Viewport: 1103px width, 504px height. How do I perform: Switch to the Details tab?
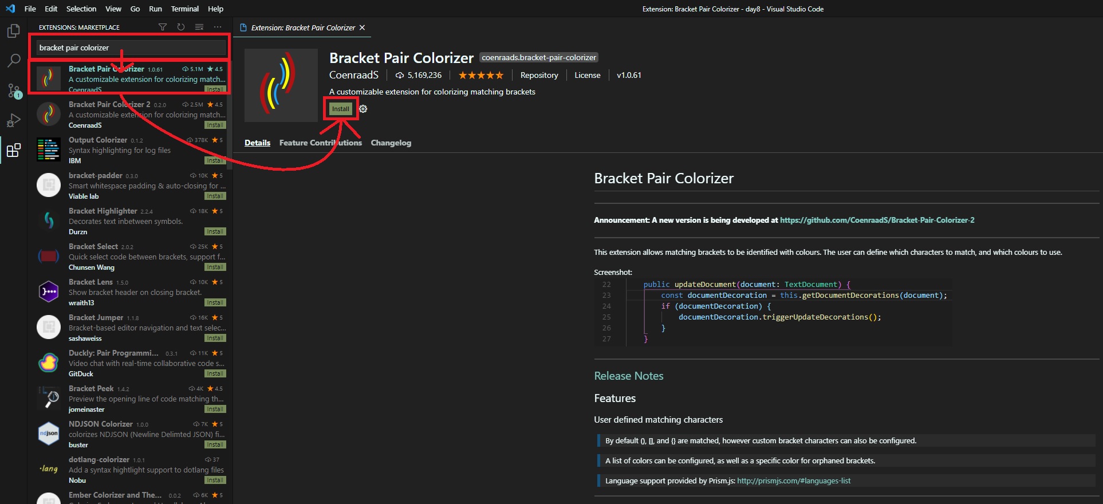tap(257, 143)
